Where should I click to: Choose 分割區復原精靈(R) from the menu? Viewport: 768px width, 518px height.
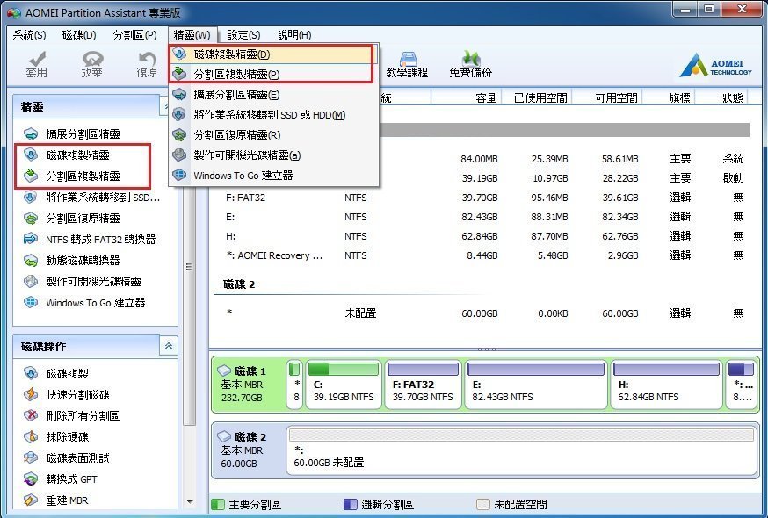(x=273, y=134)
